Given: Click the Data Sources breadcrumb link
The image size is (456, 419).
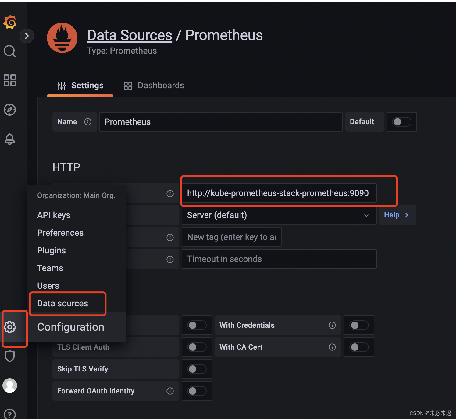Looking at the screenshot, I should (130, 35).
